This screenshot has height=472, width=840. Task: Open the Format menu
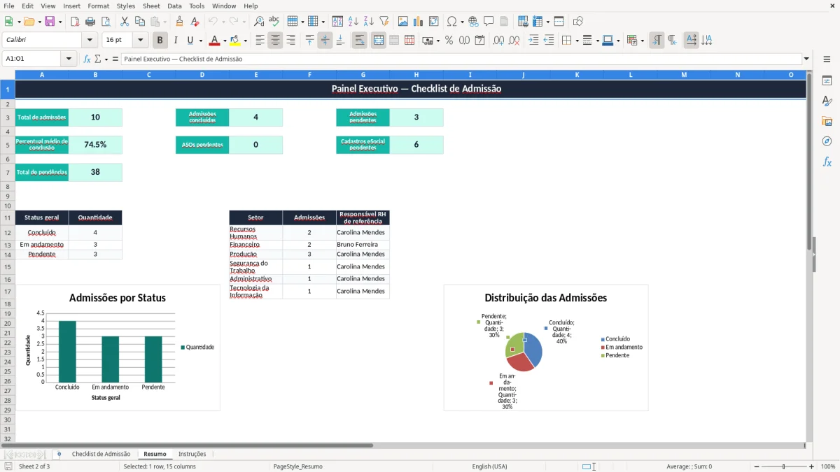tap(98, 6)
